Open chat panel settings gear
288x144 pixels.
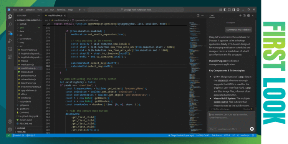pos(248,16)
